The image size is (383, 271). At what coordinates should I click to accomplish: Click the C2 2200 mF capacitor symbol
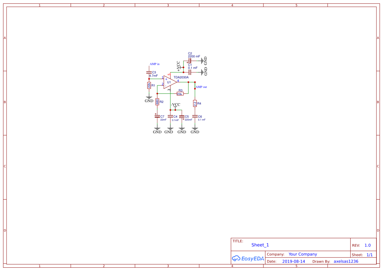click(x=190, y=60)
